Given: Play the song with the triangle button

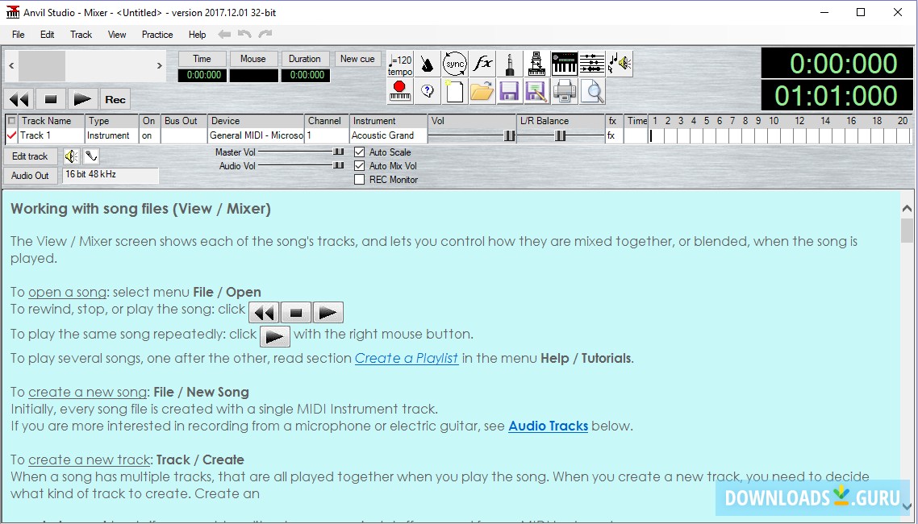Looking at the screenshot, I should click(82, 99).
